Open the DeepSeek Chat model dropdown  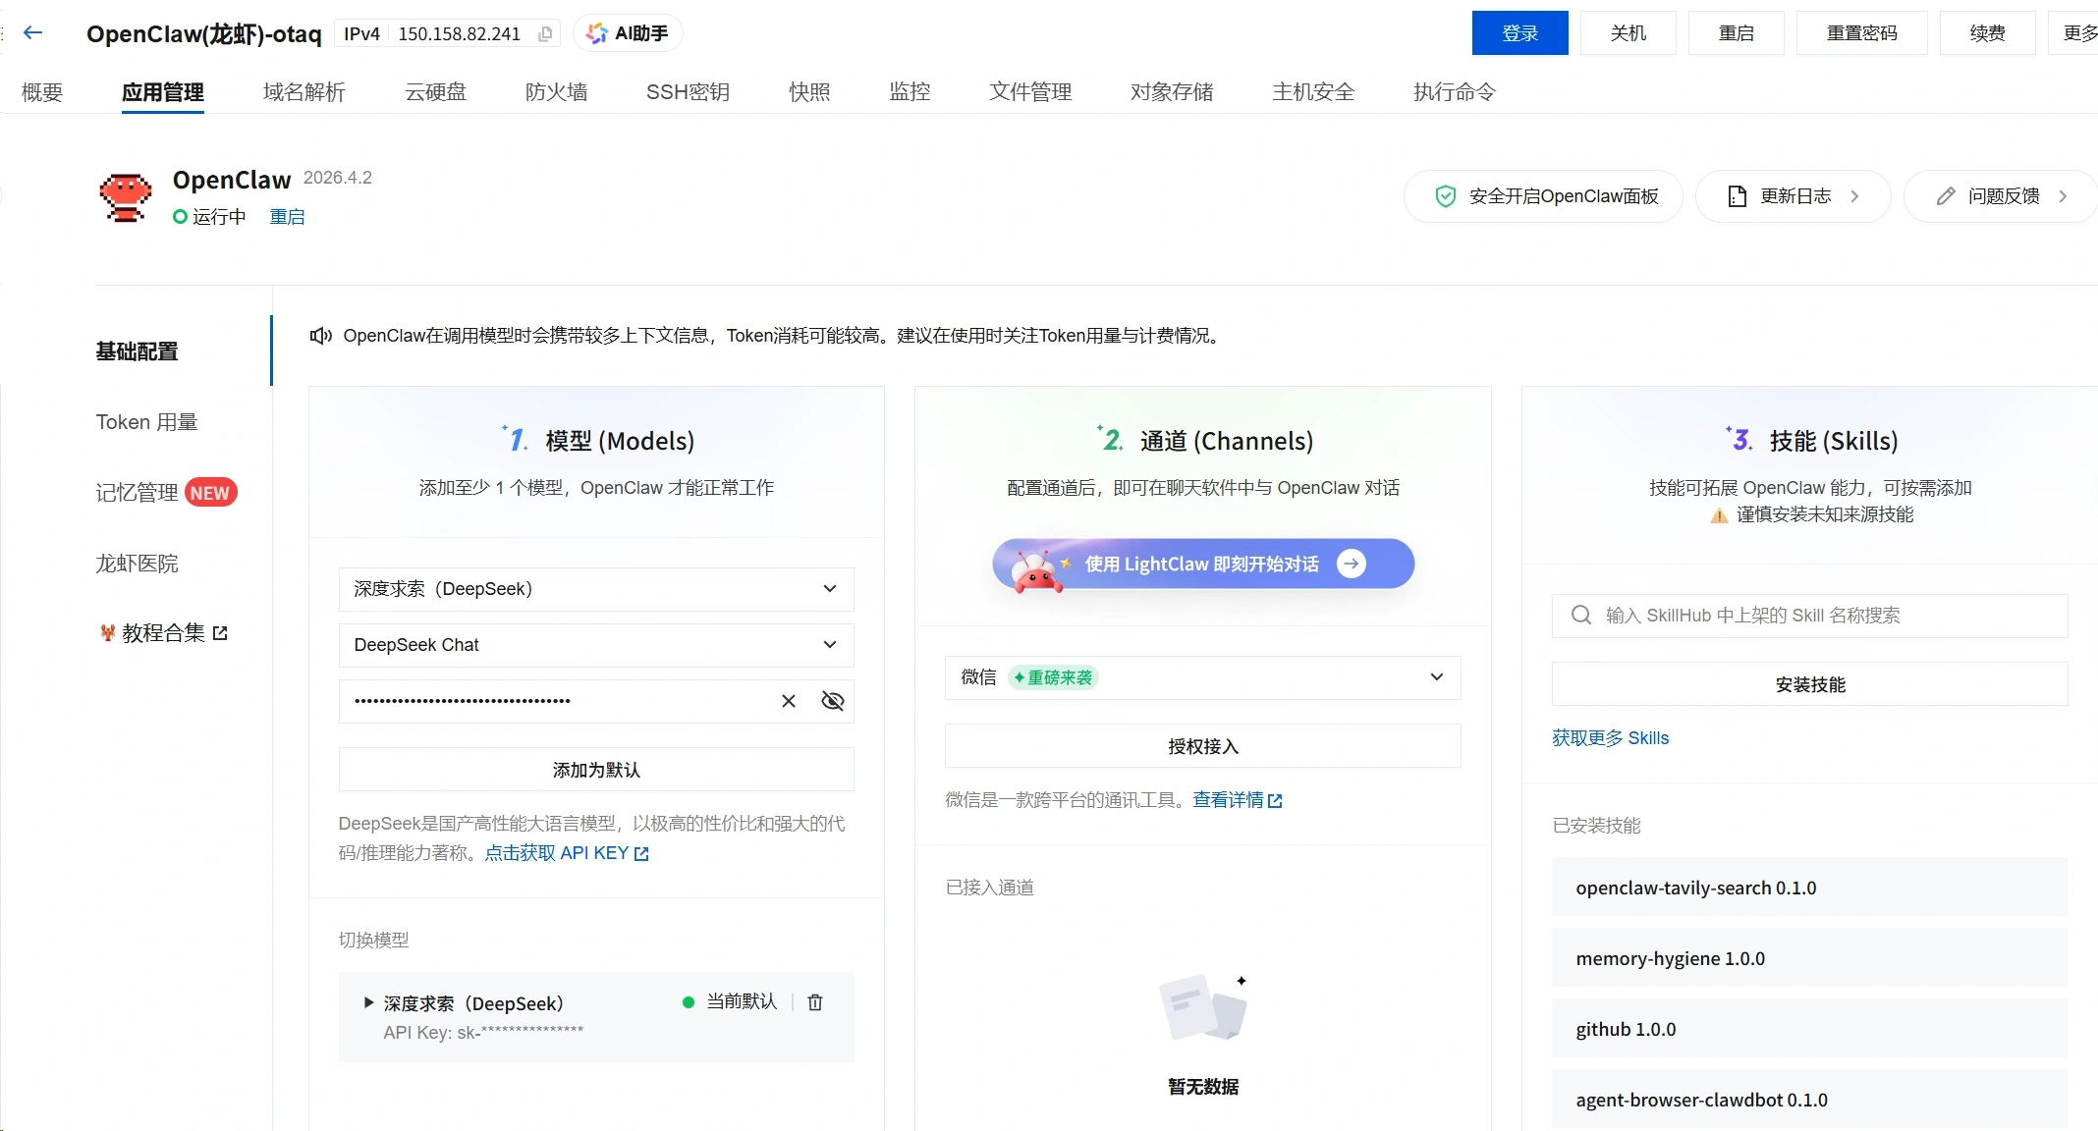point(596,645)
